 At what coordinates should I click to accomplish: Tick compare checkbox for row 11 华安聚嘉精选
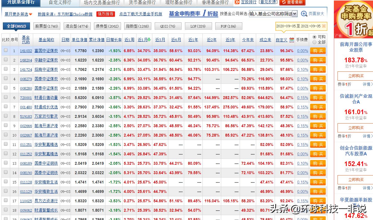coord(6,144)
